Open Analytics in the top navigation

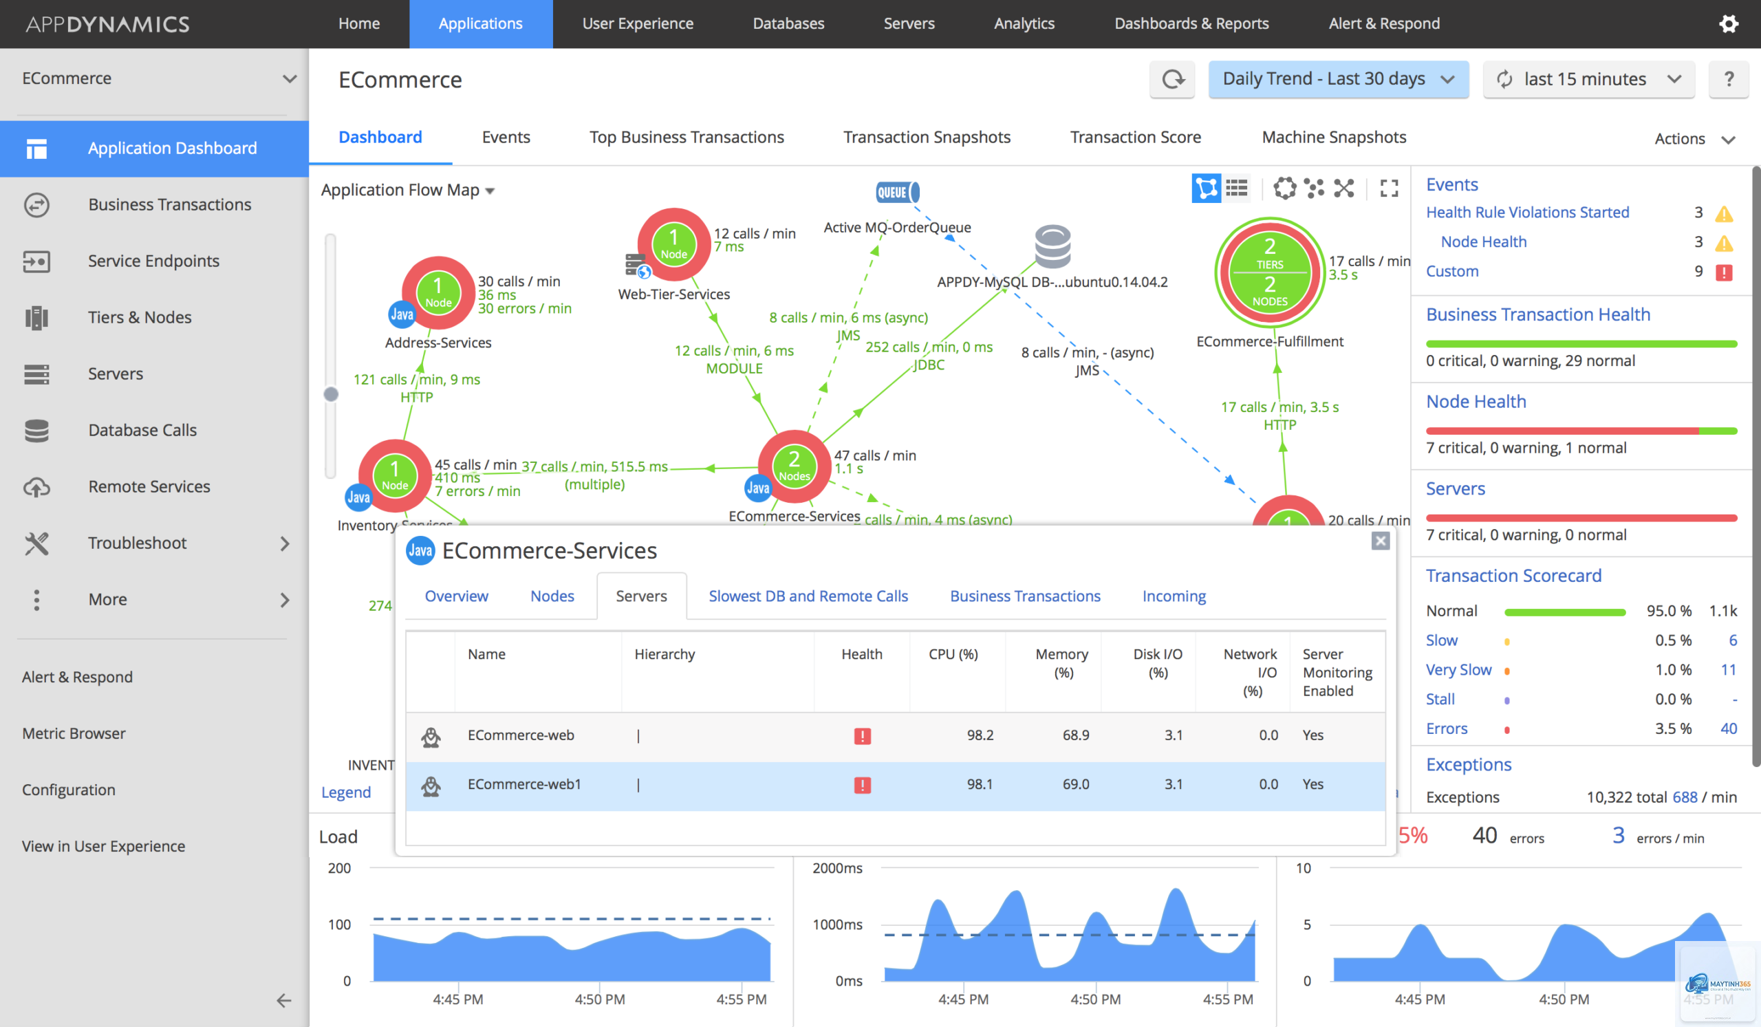point(1024,24)
